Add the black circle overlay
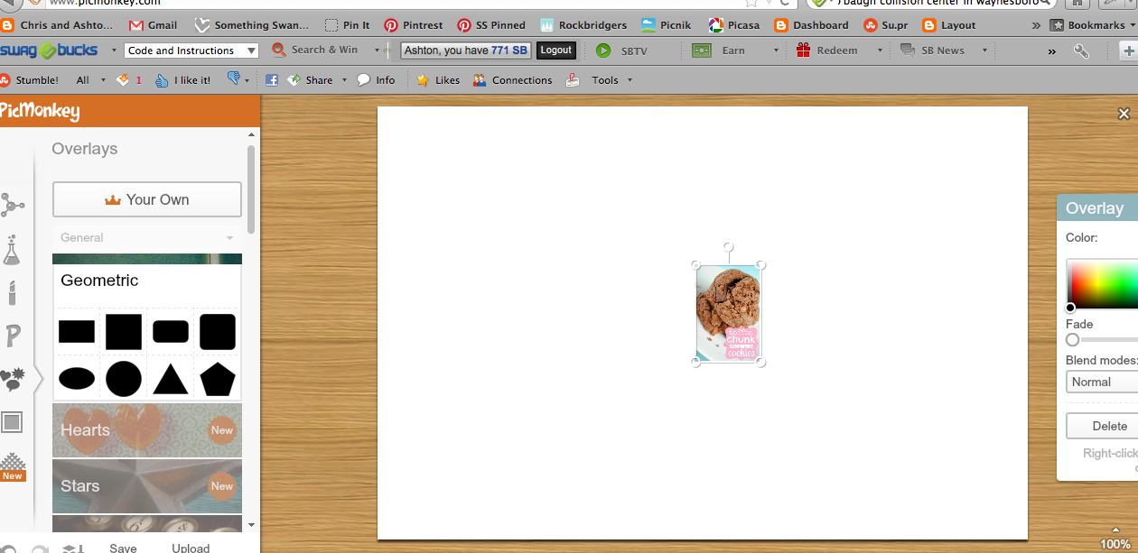The width and height of the screenshot is (1138, 553). [124, 379]
